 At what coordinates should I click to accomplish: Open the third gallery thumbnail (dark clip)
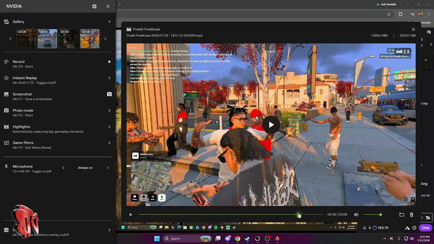68,39
